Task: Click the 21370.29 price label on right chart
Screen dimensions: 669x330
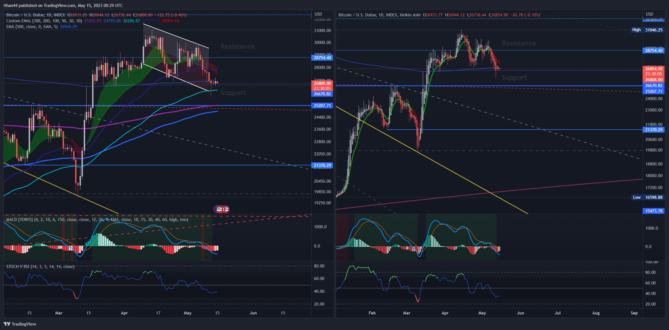Action: pyautogui.click(x=654, y=130)
